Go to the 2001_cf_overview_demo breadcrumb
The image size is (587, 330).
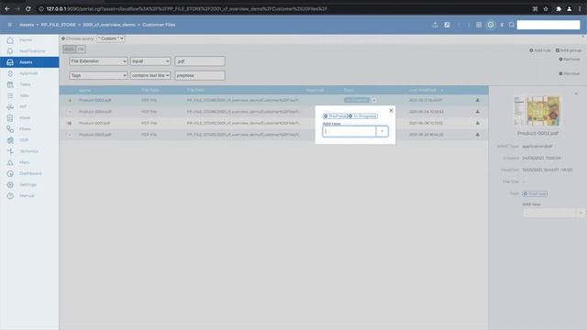(109, 25)
